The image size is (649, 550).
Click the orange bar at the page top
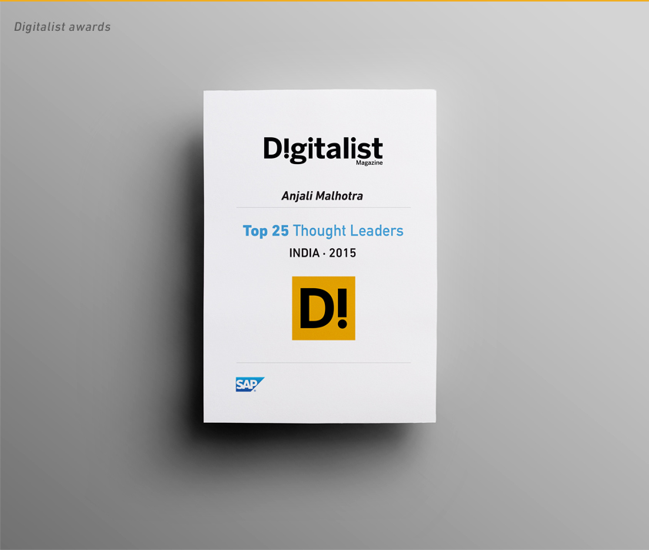click(x=324, y=1)
